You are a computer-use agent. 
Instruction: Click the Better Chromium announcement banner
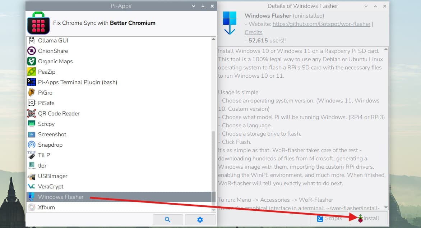click(104, 23)
